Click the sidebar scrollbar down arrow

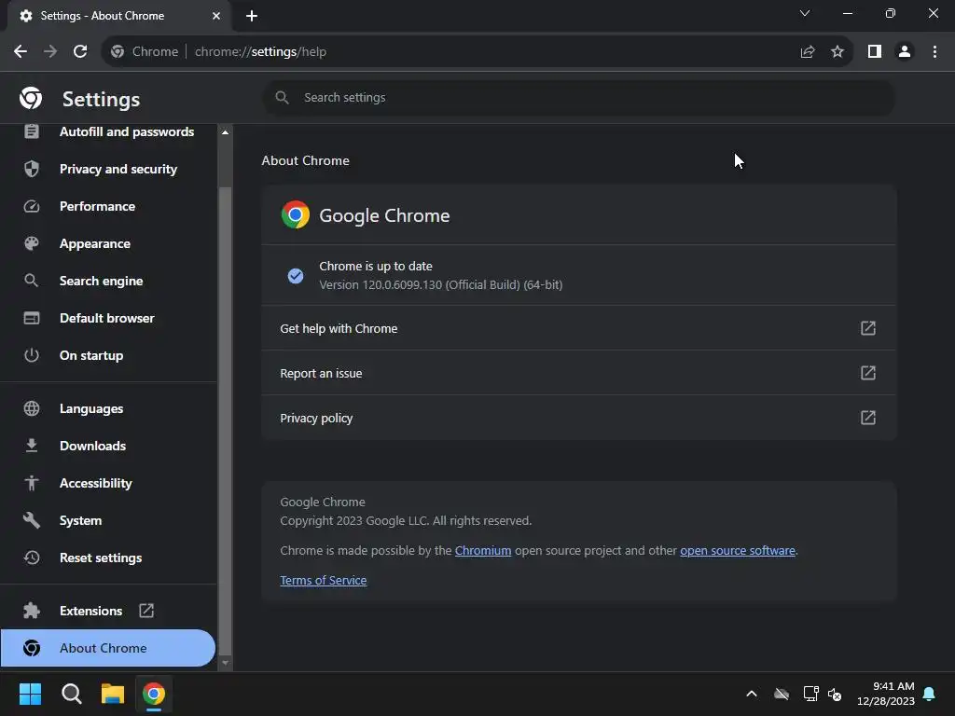pos(226,663)
